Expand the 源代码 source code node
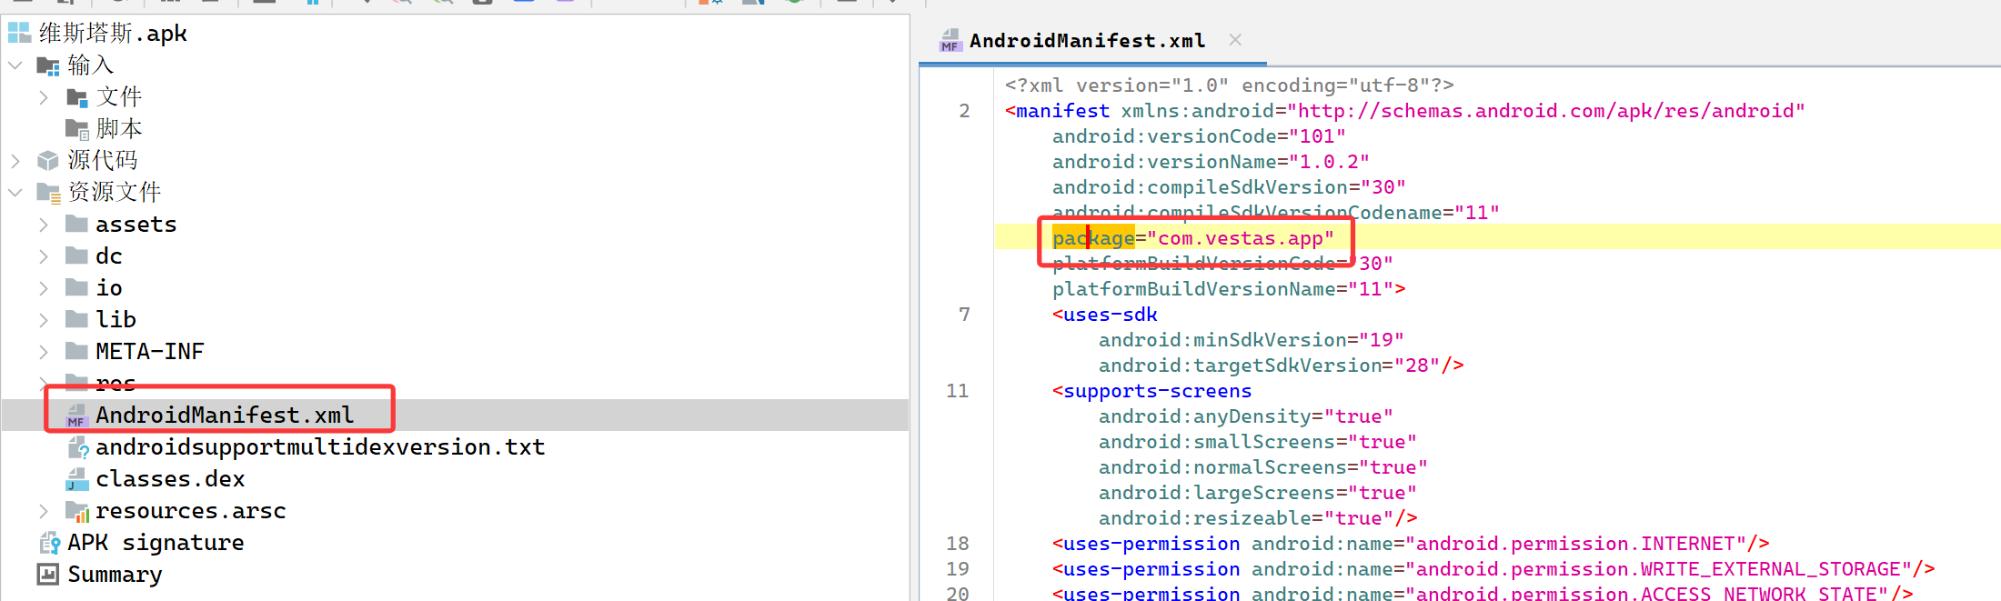The image size is (2001, 601). [15, 161]
